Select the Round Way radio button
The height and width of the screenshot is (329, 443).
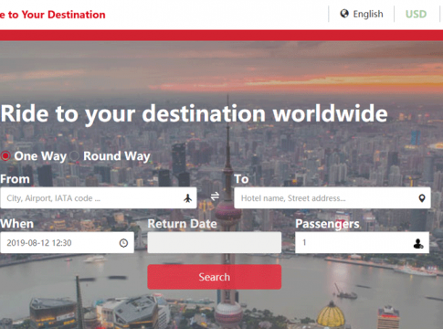pos(74,156)
